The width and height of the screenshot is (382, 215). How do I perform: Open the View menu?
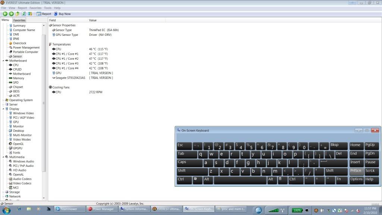click(12, 8)
